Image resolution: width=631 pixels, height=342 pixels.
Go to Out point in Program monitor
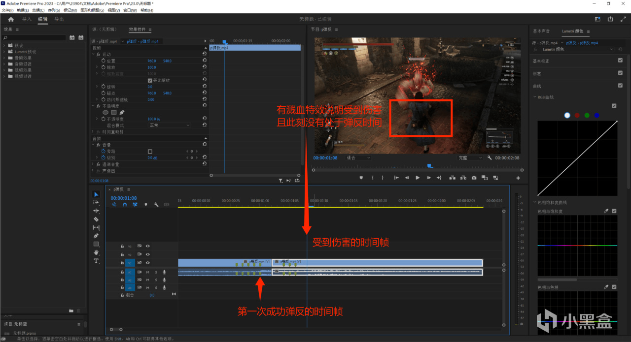pyautogui.click(x=439, y=178)
